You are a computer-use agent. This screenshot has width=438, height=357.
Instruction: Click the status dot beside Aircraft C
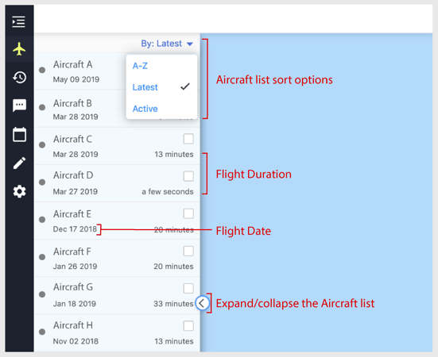coord(42,144)
